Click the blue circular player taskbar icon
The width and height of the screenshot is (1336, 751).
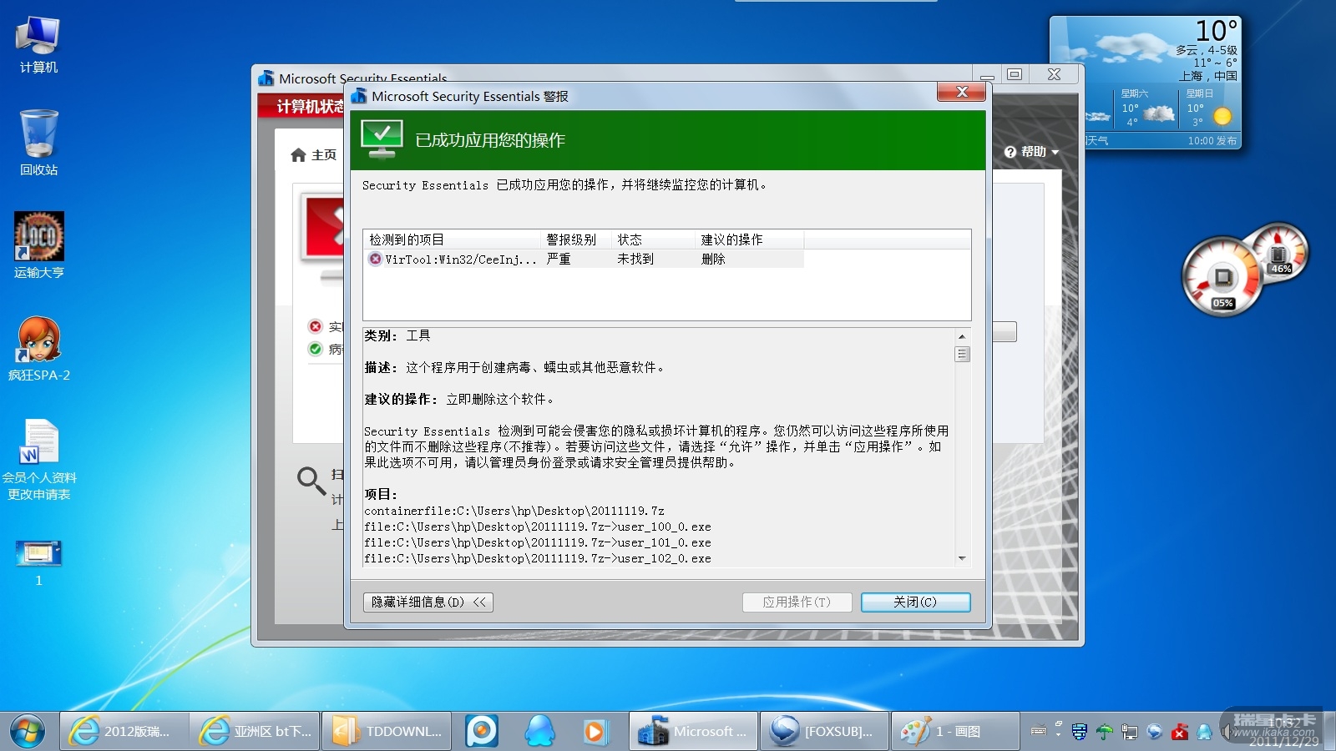[x=482, y=732]
